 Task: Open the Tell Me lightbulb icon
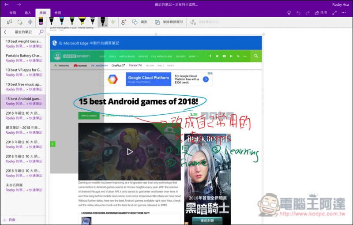[289, 13]
